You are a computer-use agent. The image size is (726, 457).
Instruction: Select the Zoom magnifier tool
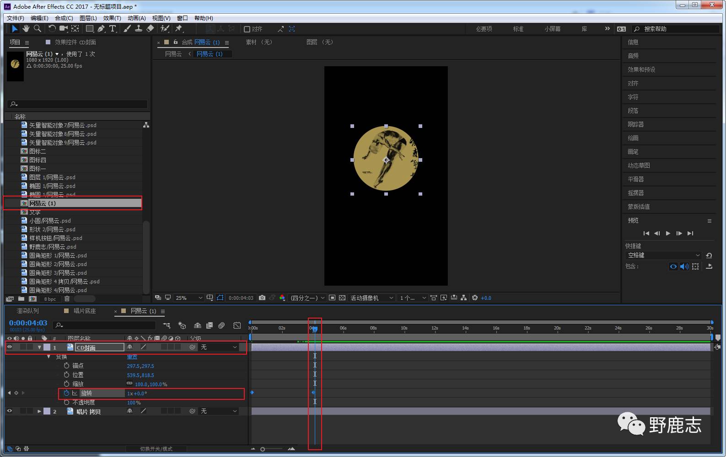[38, 29]
